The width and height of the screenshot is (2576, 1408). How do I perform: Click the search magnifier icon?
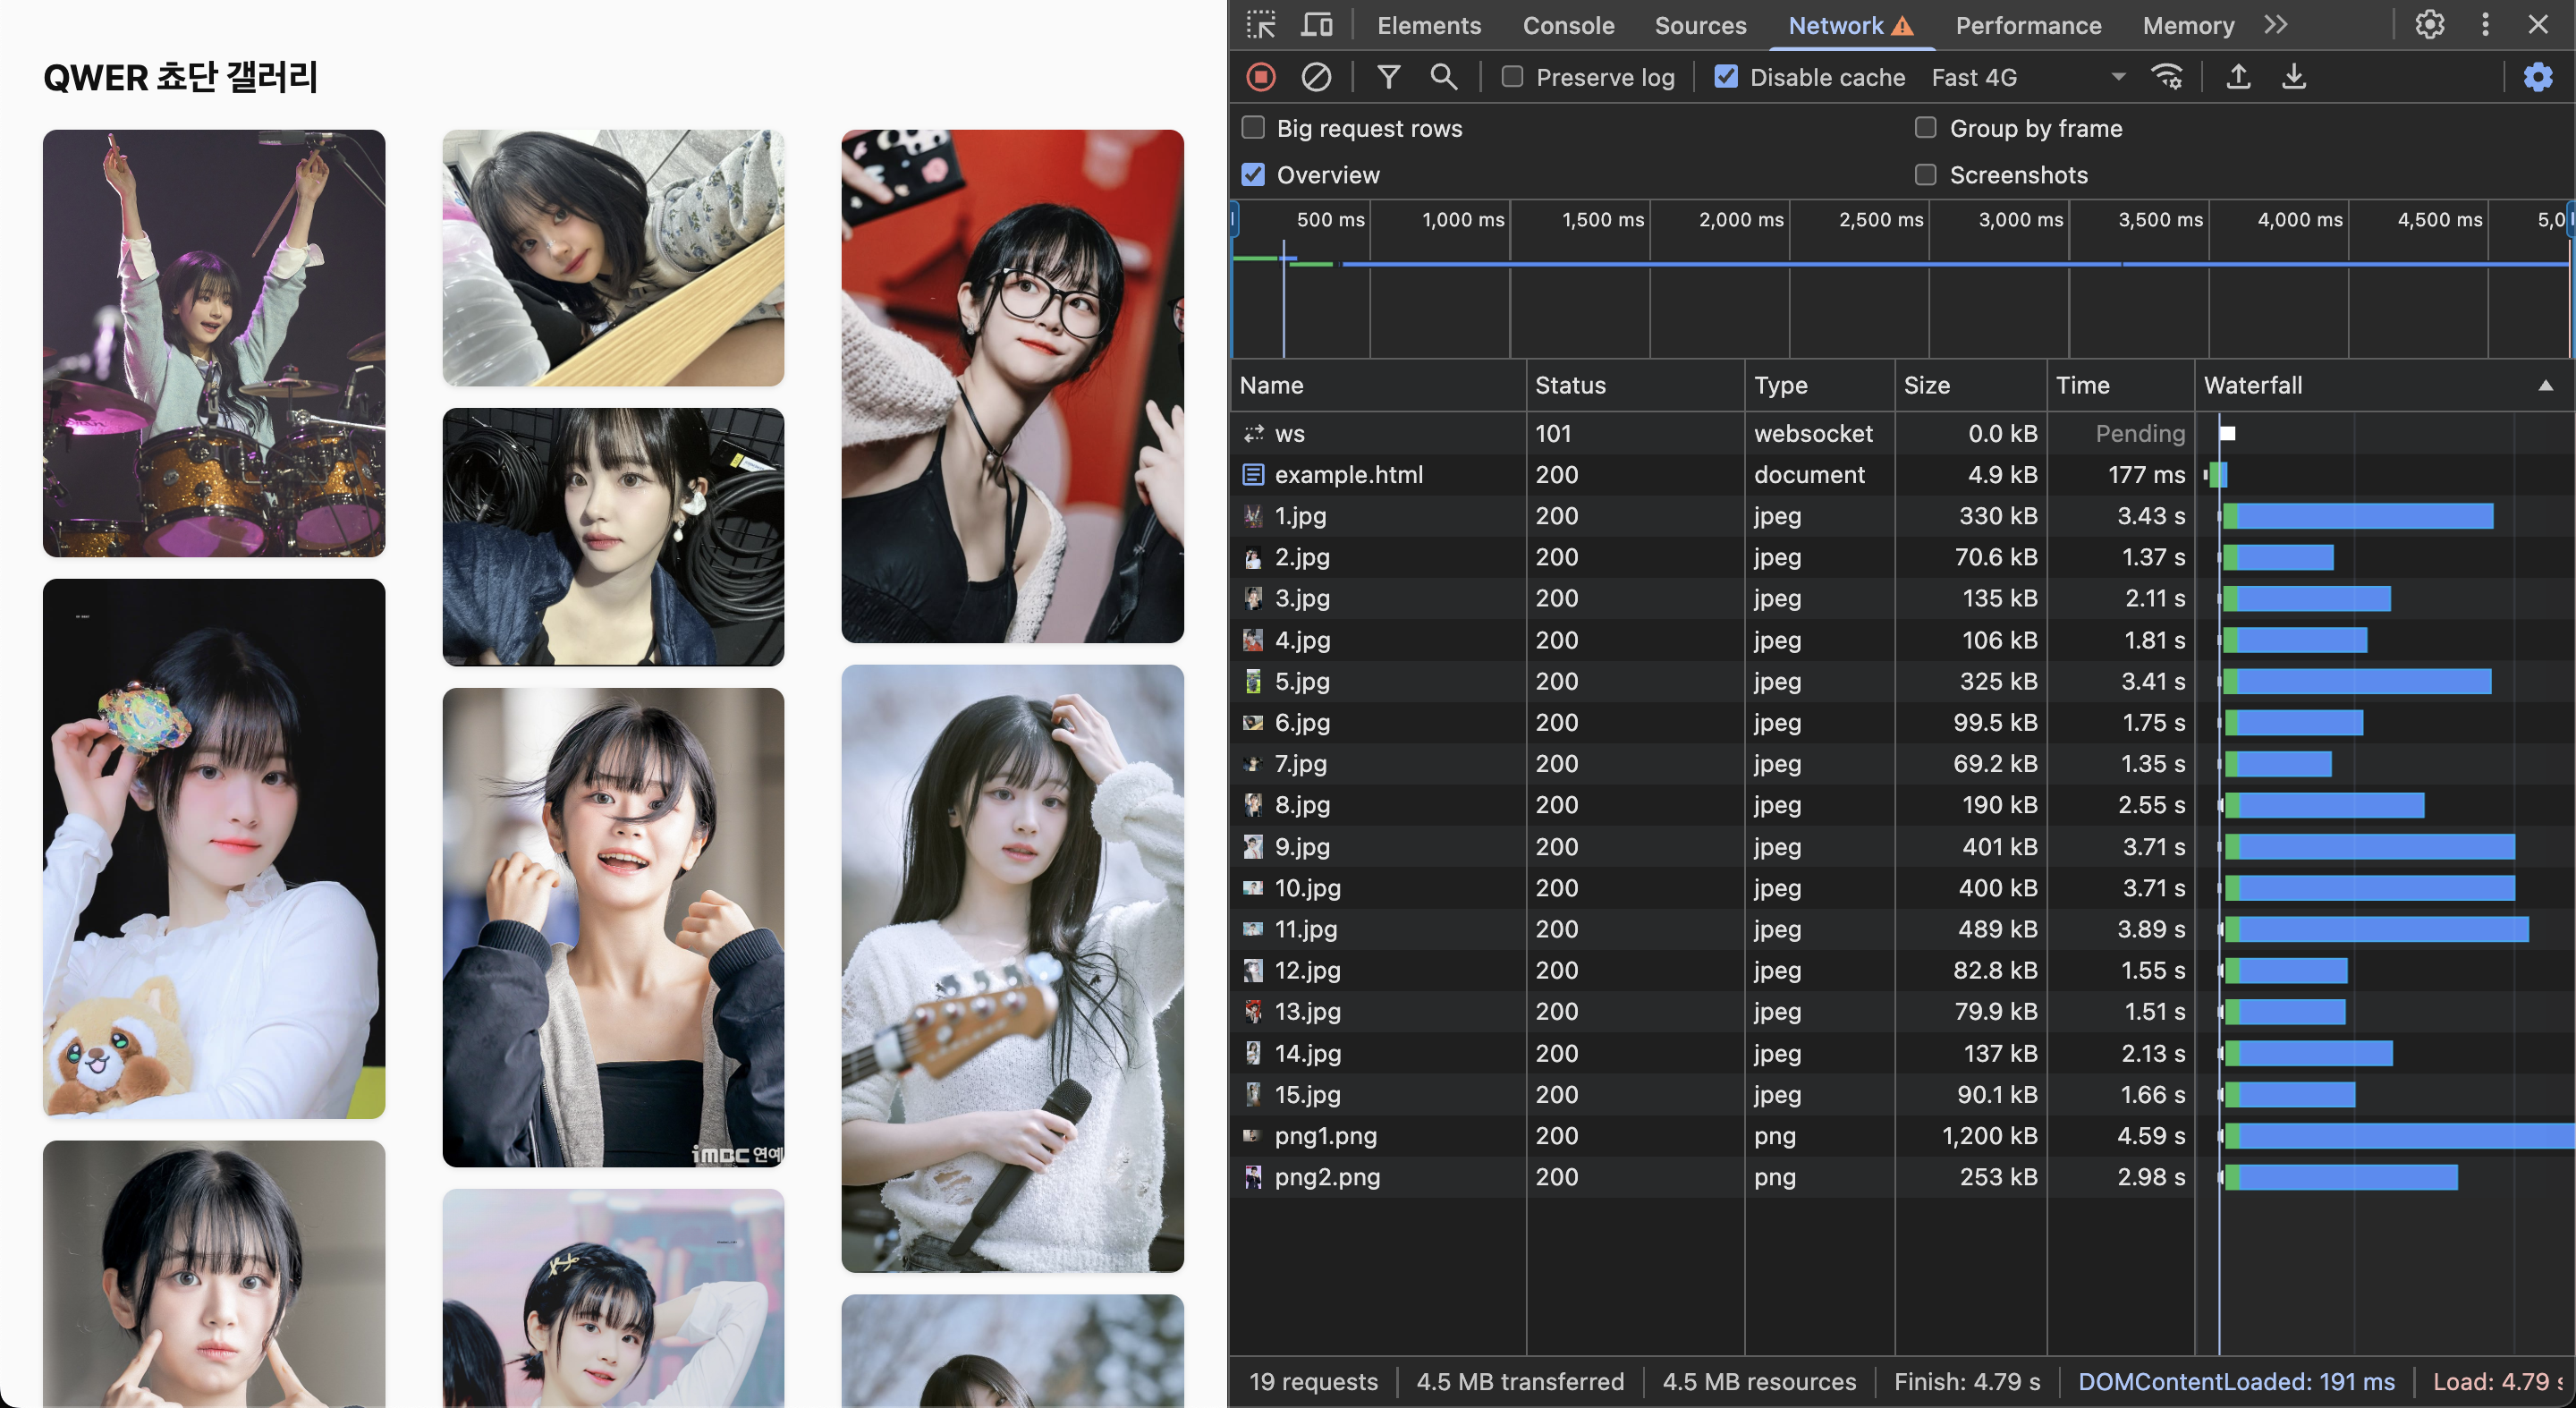coord(1443,77)
